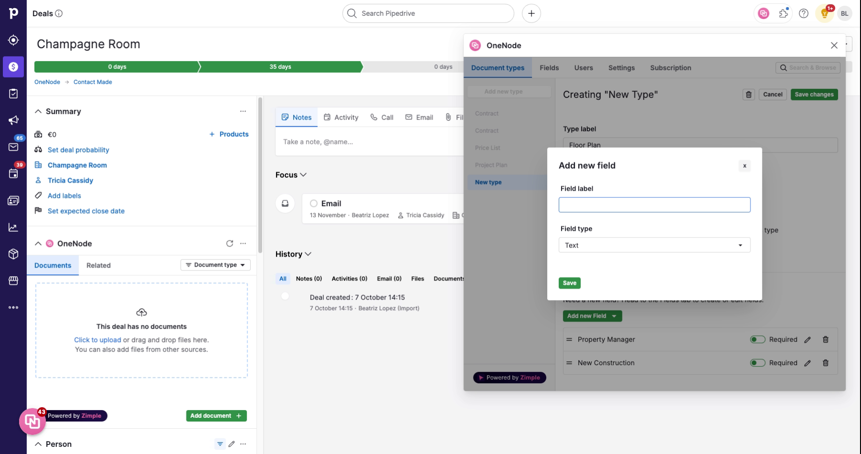Viewport: 861px width, 454px height.
Task: Select the Call tab
Action: tap(382, 118)
